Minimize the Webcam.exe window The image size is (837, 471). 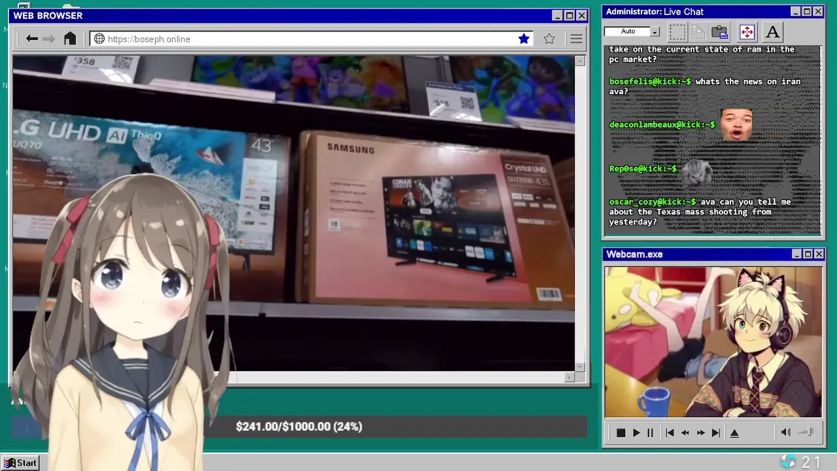[796, 254]
